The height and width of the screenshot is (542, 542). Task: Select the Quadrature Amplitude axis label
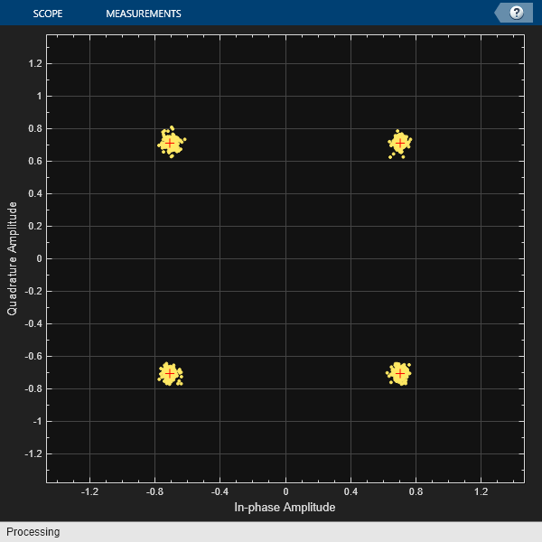point(13,258)
